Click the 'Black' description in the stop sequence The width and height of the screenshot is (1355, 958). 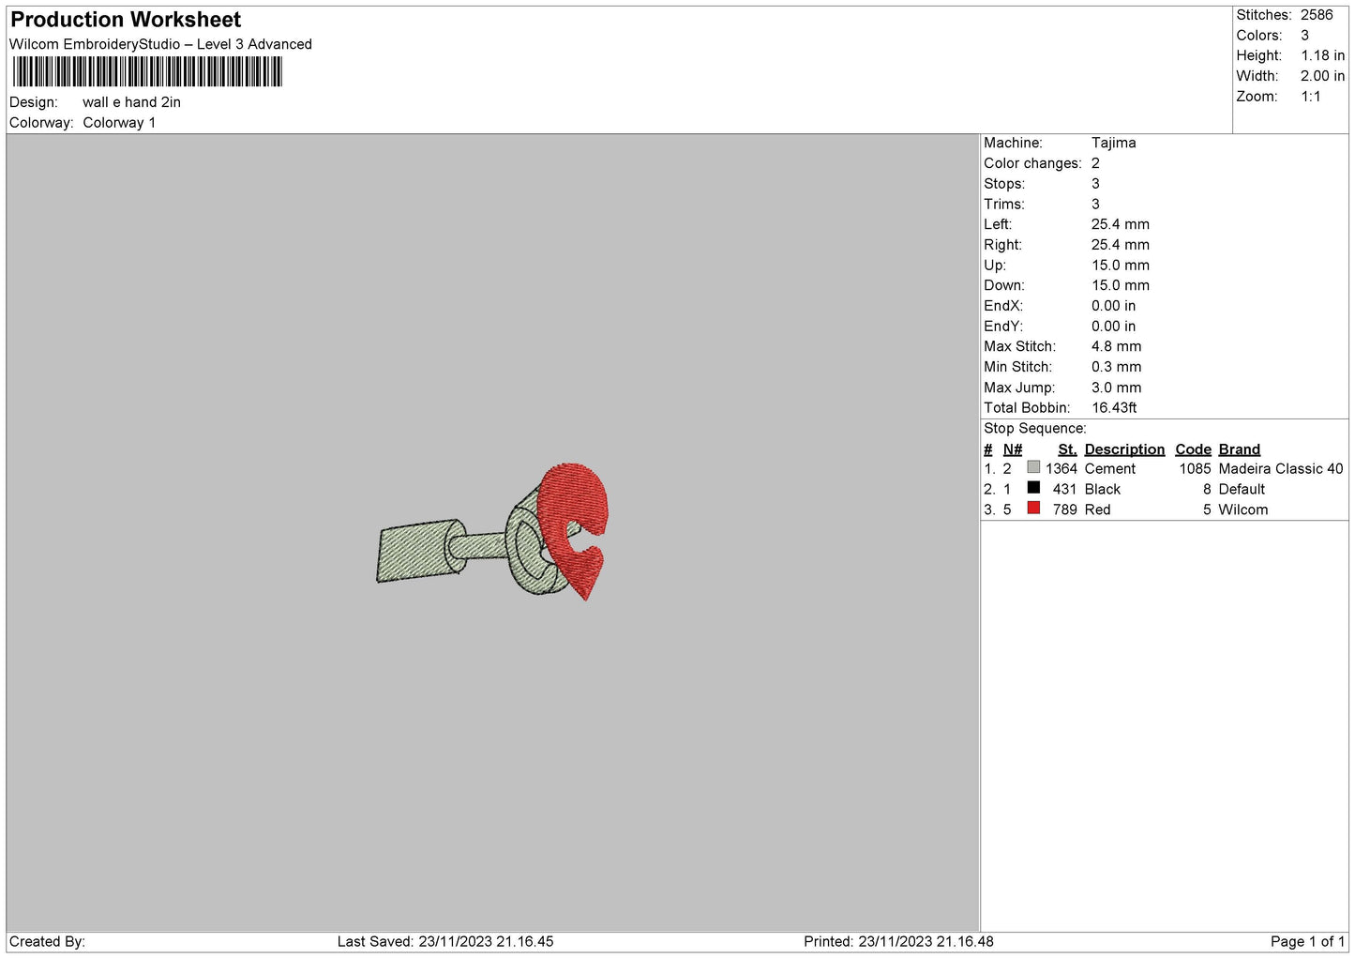tap(1103, 490)
